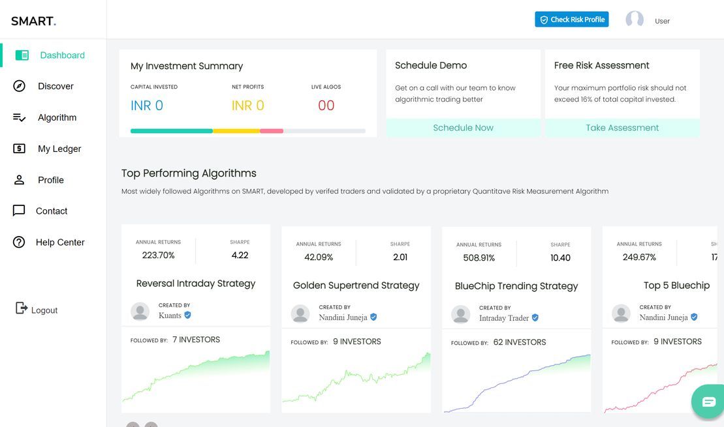Click the Logout door icon
Image resolution: width=724 pixels, height=427 pixels.
22,308
